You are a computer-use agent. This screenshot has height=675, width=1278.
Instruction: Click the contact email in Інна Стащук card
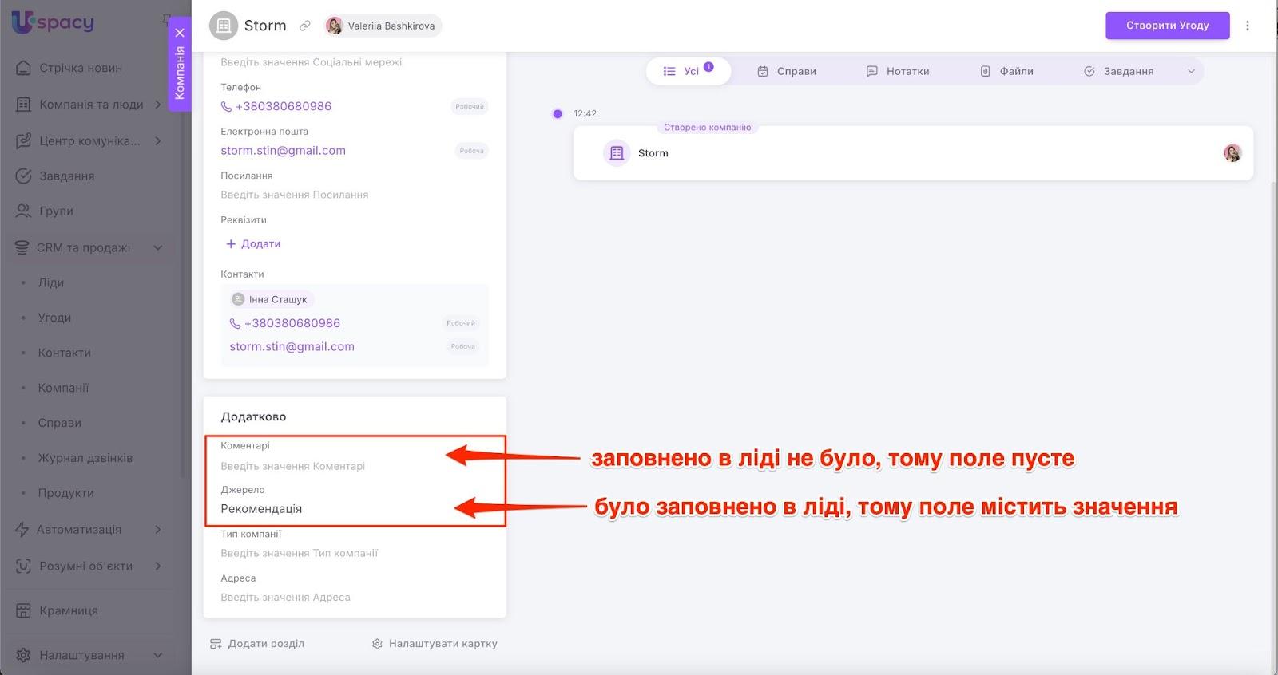tap(292, 347)
